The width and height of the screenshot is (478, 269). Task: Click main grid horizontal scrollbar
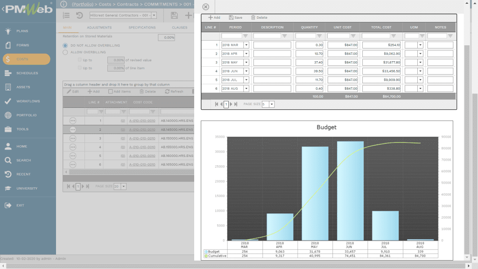coord(131,172)
